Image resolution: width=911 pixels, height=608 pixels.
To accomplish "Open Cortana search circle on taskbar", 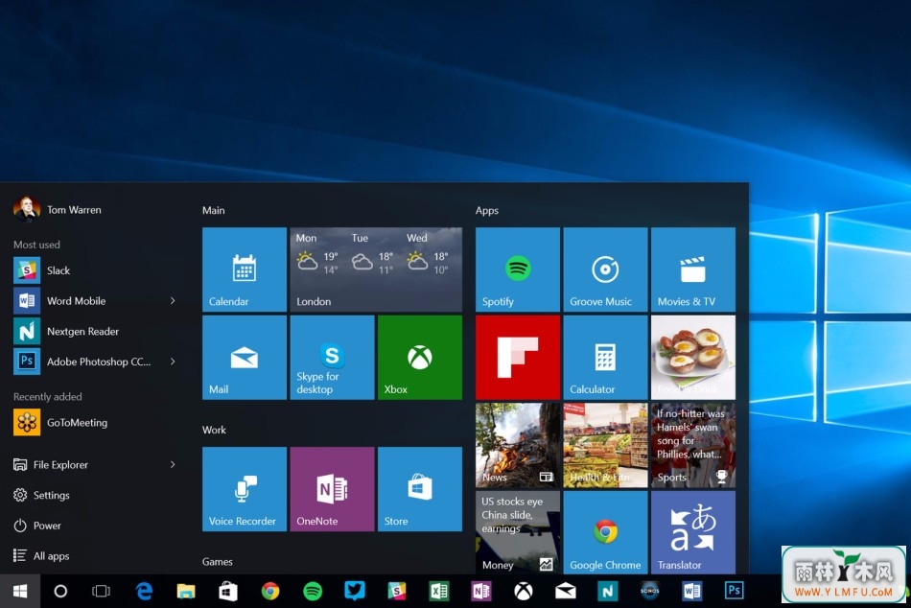I will (x=60, y=591).
